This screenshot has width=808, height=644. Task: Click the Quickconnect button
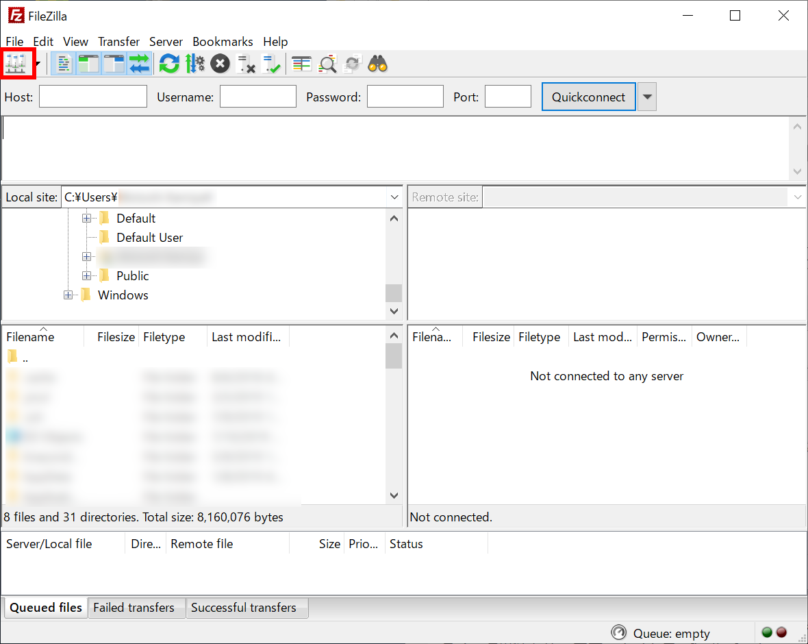(x=588, y=97)
